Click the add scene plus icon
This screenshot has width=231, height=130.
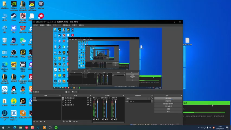[x=34, y=121]
